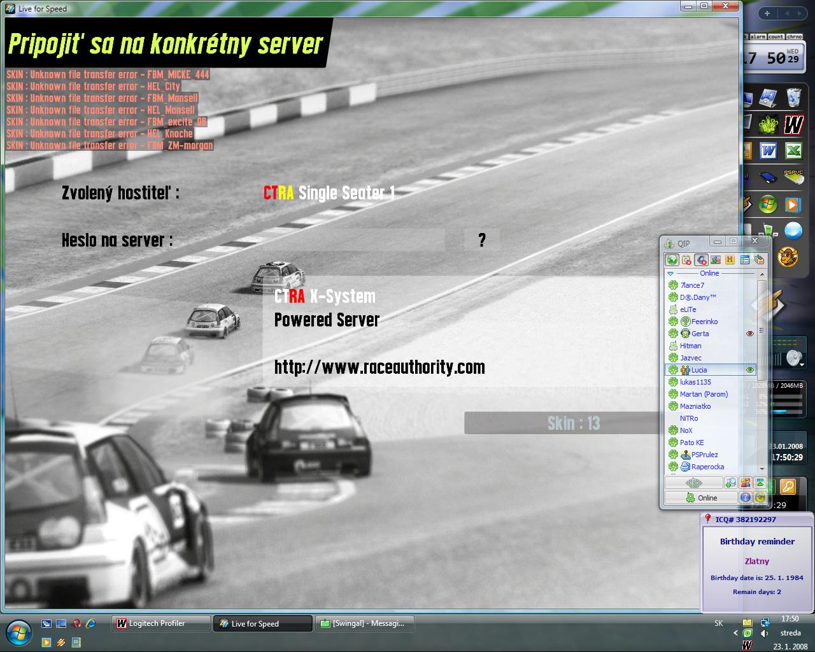Click the question-mark status icon beside Feerinko

tap(685, 322)
